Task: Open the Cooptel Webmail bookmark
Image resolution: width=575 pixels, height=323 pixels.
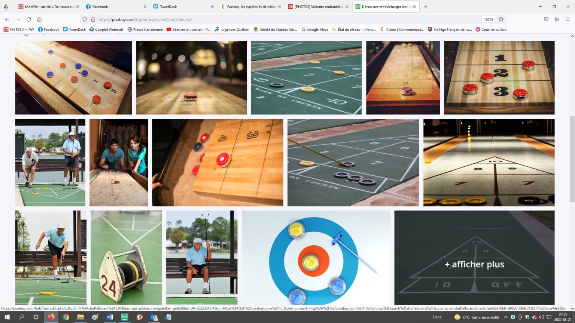Action: [x=106, y=30]
